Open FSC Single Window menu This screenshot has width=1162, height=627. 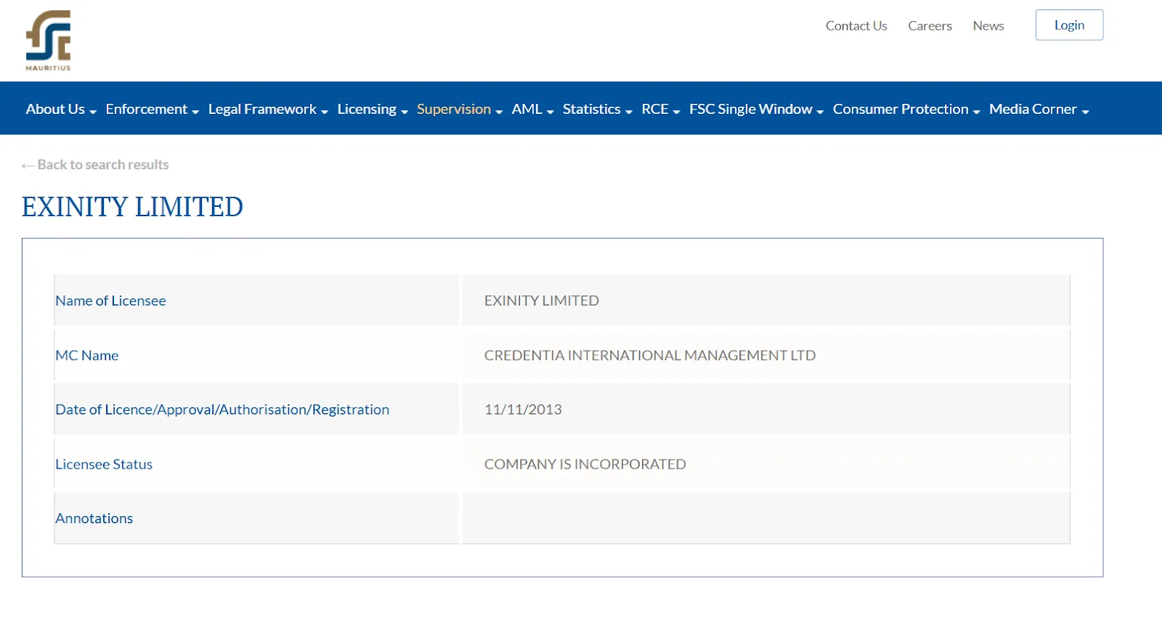pos(756,109)
